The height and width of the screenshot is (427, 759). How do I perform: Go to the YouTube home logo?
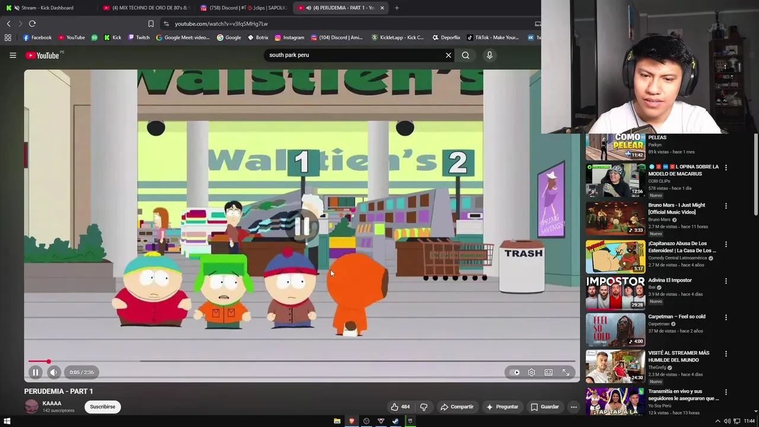click(x=43, y=55)
